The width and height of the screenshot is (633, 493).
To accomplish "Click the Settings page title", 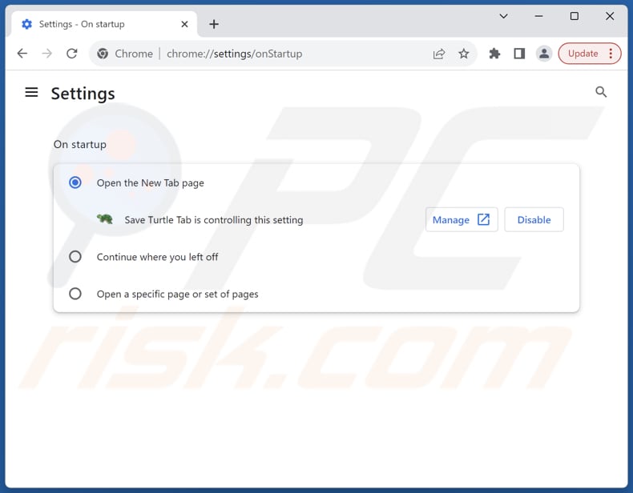I will [x=83, y=94].
